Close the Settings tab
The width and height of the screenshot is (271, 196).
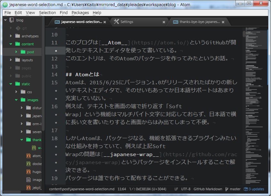point(164,22)
